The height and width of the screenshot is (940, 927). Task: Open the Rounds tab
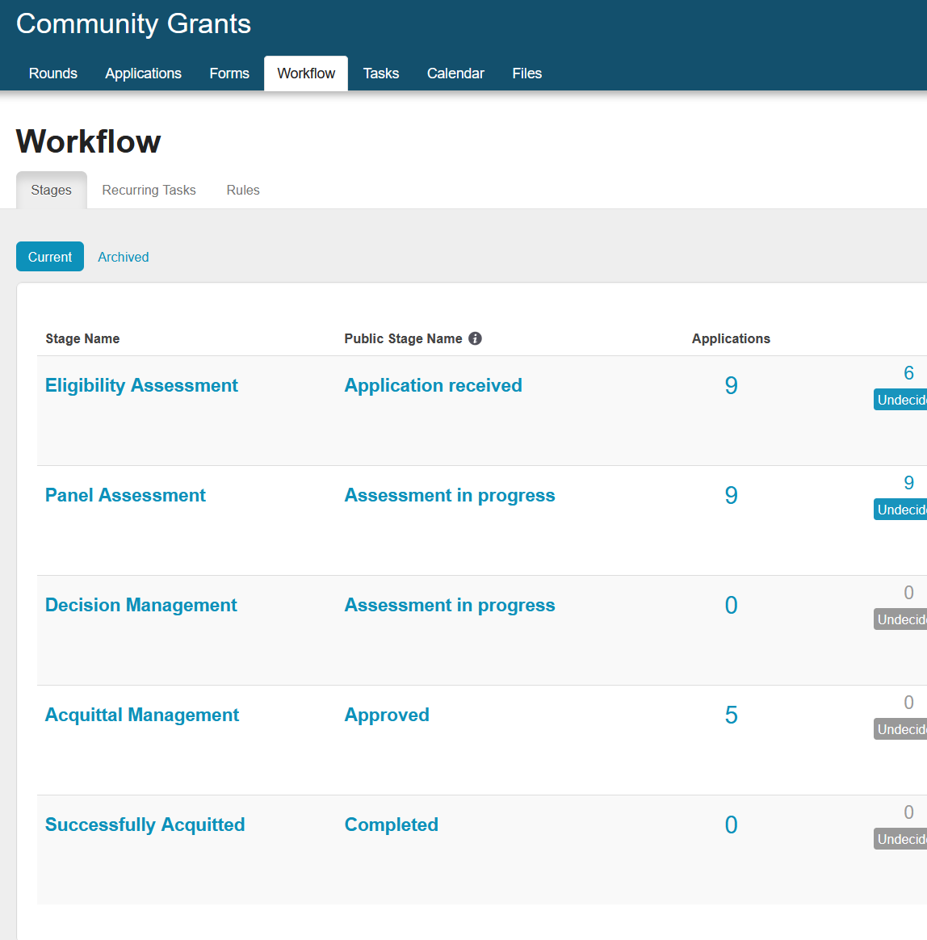tap(53, 73)
